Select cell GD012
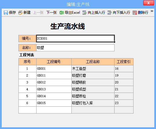The image size is (156, 129). (x=54, y=82)
